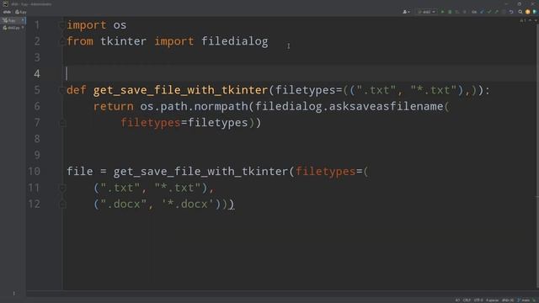Click fold end marker at line 12
This screenshot has width=539, height=303.
[x=62, y=204]
